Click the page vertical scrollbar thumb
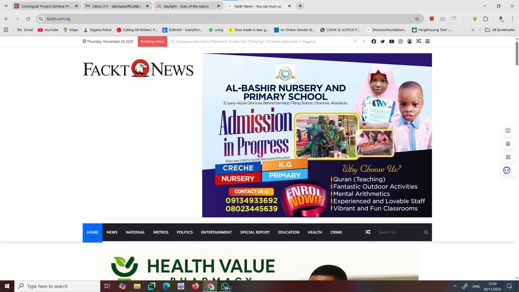 pyautogui.click(x=516, y=53)
